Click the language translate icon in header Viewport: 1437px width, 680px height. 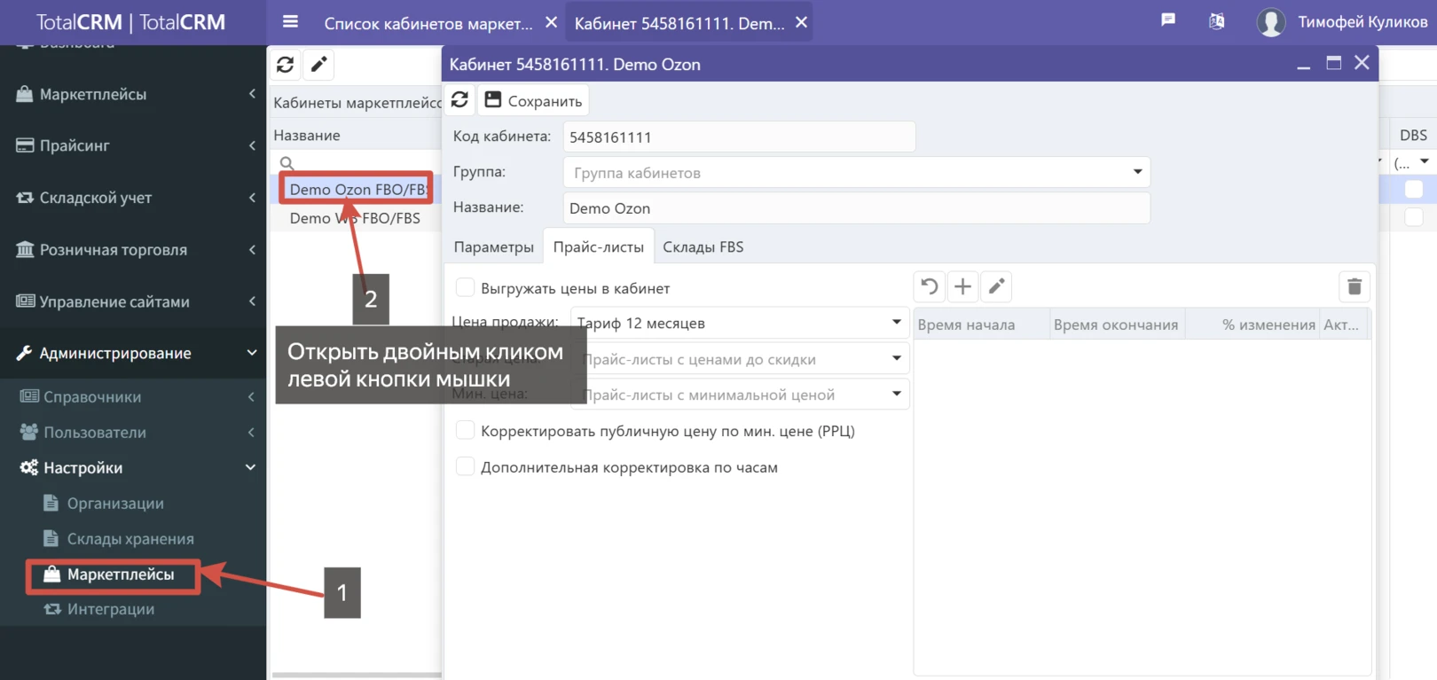coord(1216,21)
